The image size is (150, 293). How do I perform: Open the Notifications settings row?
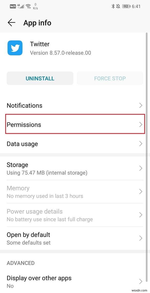point(75,105)
